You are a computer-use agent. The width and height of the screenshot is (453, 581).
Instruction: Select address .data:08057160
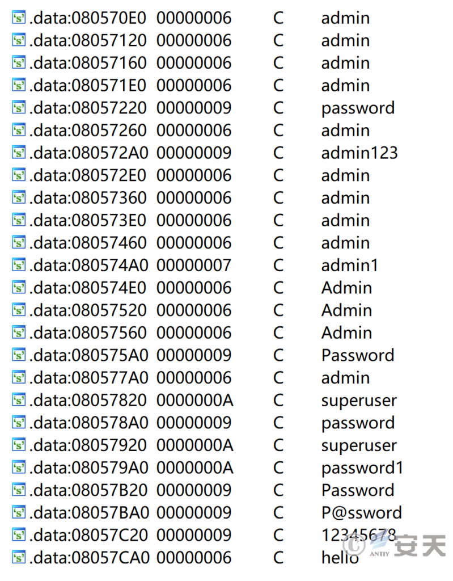pos(88,62)
